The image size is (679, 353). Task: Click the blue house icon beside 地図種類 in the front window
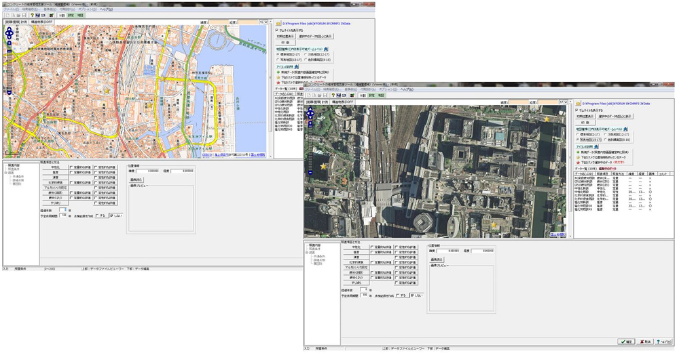click(x=625, y=129)
